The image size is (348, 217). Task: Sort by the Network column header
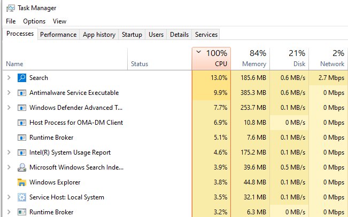coord(328,59)
